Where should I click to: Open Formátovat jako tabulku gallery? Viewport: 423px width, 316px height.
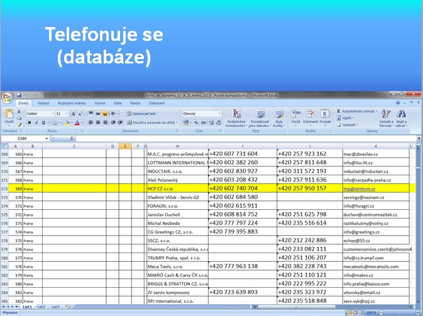[x=260, y=118]
